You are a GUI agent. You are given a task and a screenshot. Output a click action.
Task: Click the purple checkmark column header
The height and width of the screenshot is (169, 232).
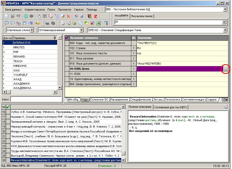click(67, 38)
